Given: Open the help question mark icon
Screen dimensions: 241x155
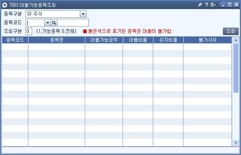Looking at the screenshot, I should pos(206,5).
